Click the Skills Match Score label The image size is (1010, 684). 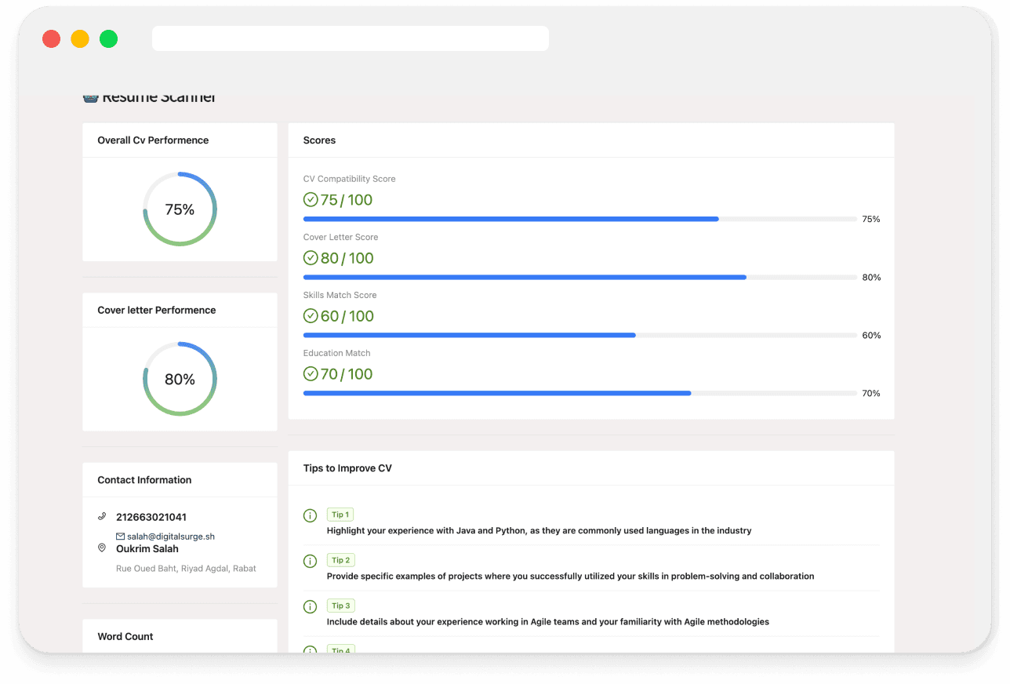[x=340, y=295]
